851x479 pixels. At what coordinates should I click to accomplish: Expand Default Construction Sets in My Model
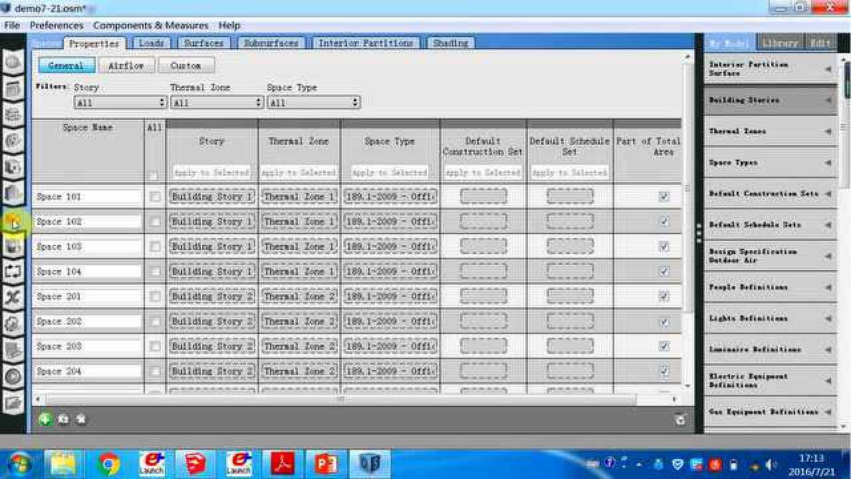coord(771,194)
